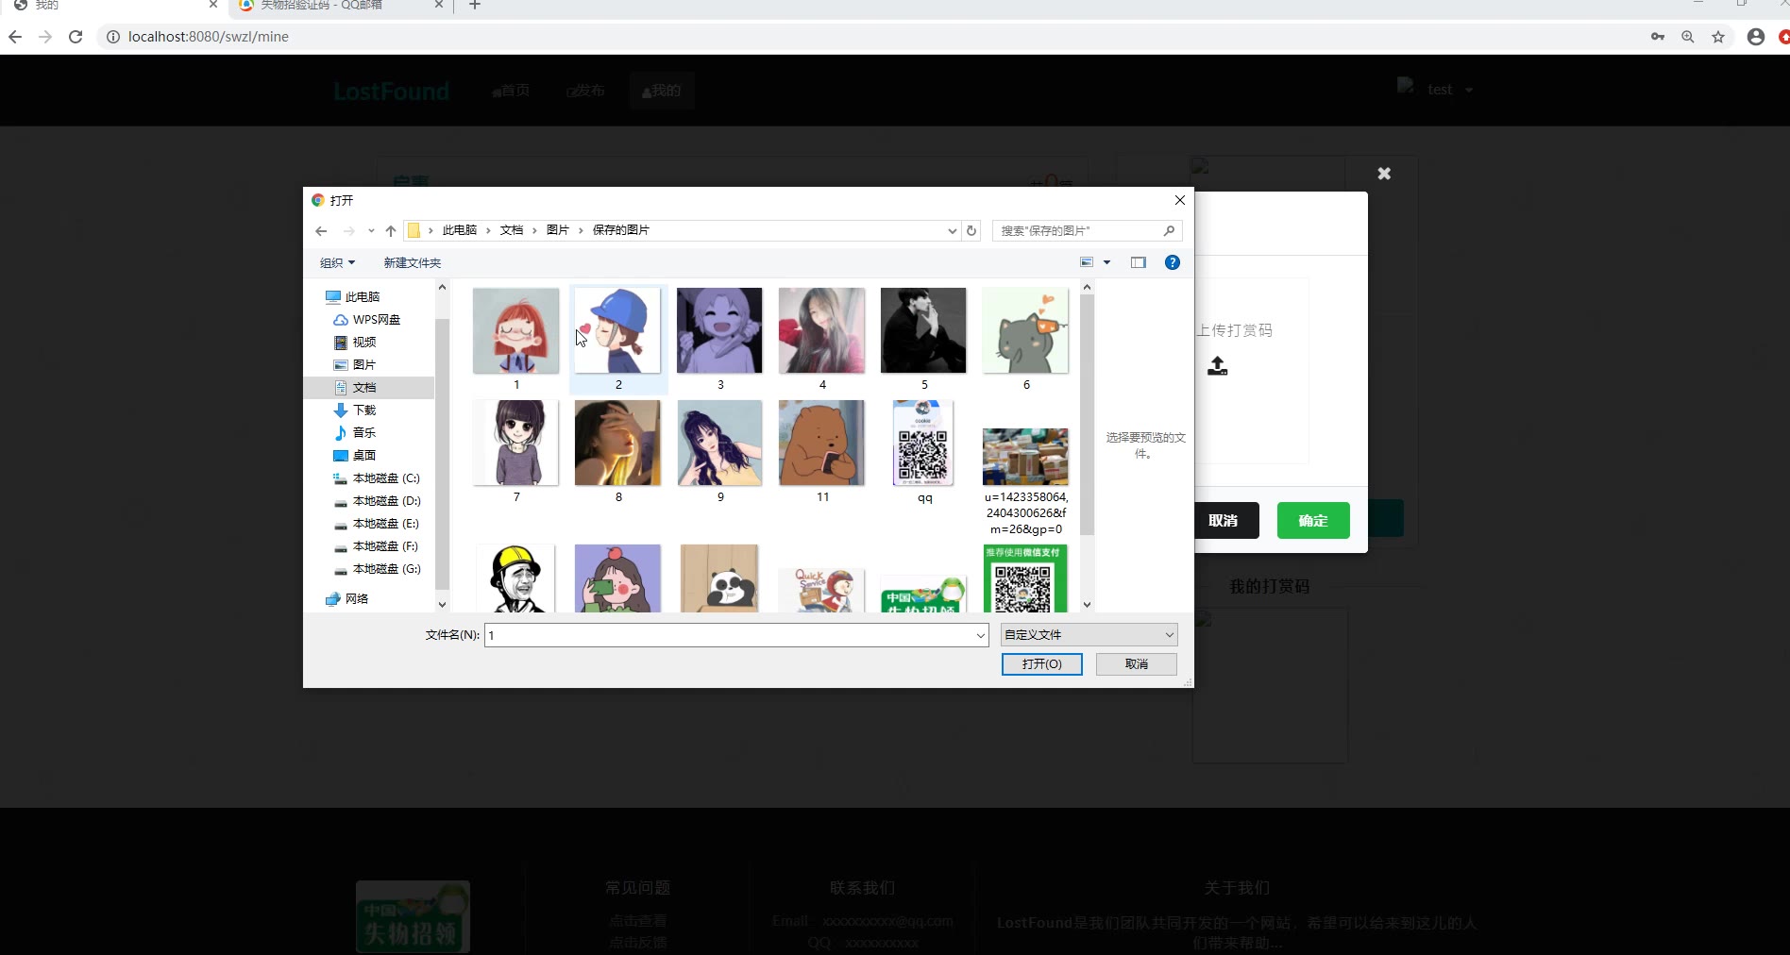
Task: Click the search magnifier in dialog search box
Action: (1169, 230)
